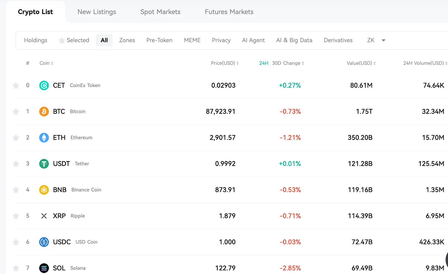Image resolution: width=448 pixels, height=274 pixels.
Task: Open the SOL coin ticker link
Action: coord(59,268)
